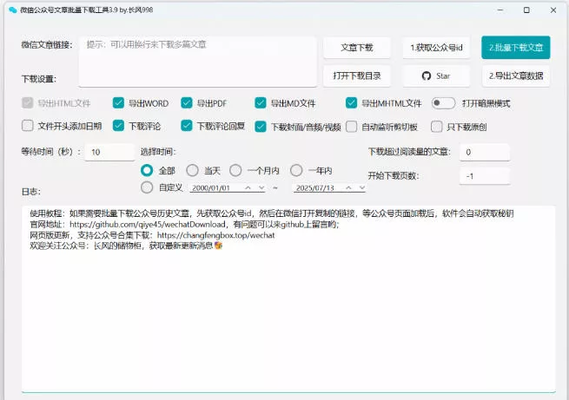Enable 自动监听剪切板 checkbox

coord(351,127)
